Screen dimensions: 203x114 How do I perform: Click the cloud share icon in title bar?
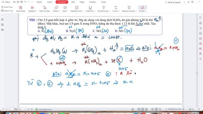pyautogui.click(x=188, y=2)
